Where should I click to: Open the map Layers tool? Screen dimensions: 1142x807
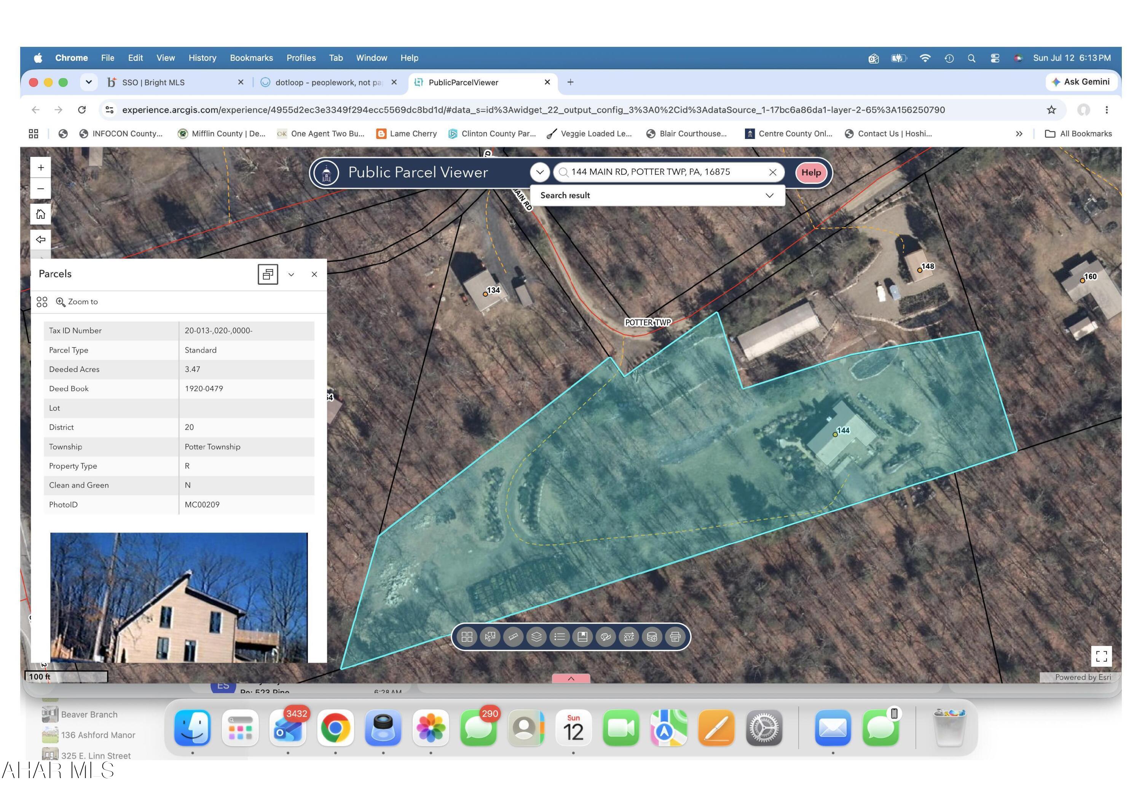point(536,636)
